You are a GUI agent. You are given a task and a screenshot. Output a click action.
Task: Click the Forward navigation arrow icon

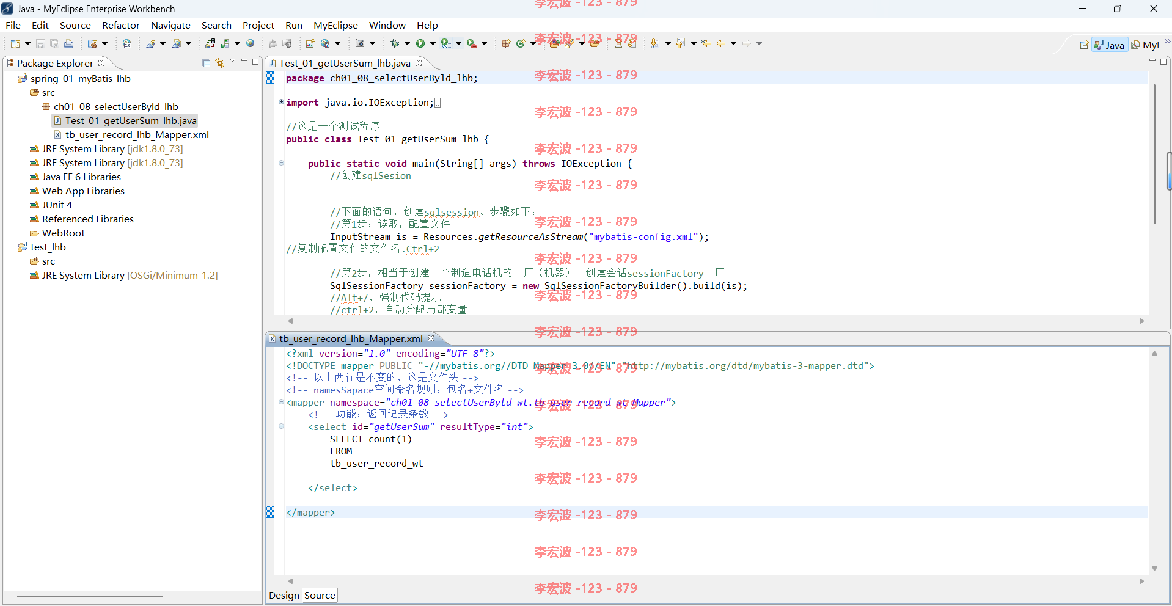747,43
